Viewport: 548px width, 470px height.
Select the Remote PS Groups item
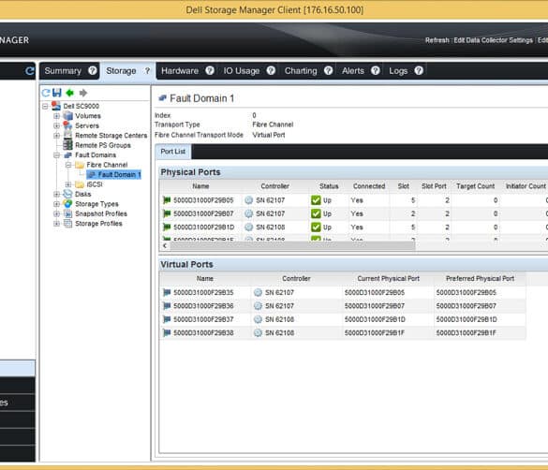pyautogui.click(x=103, y=145)
